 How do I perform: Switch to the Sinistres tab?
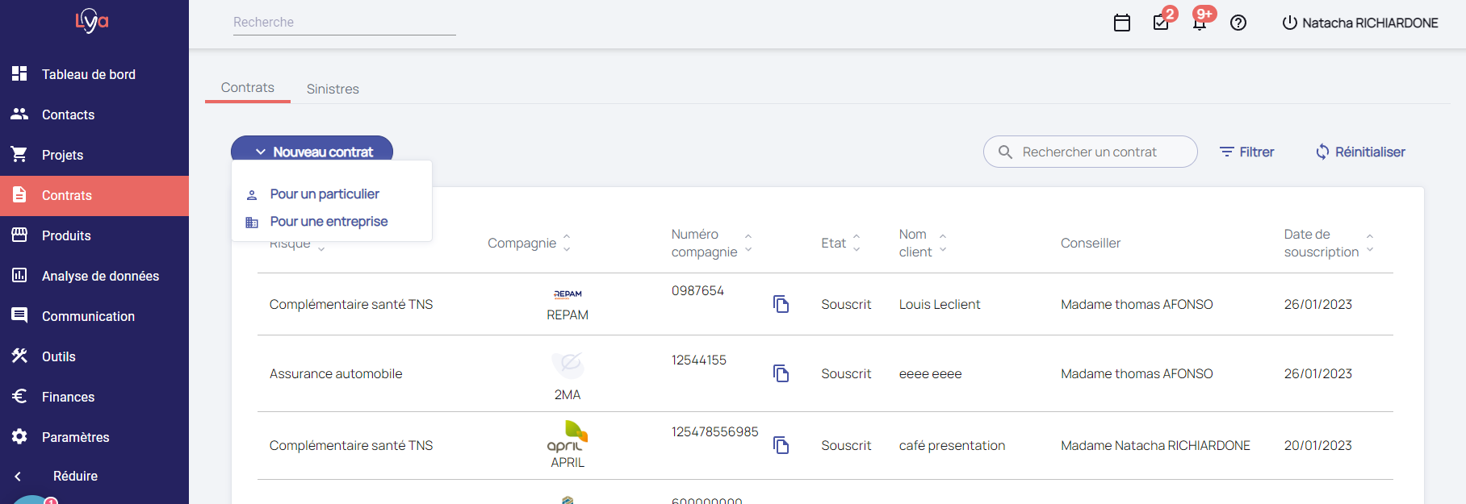[333, 89]
